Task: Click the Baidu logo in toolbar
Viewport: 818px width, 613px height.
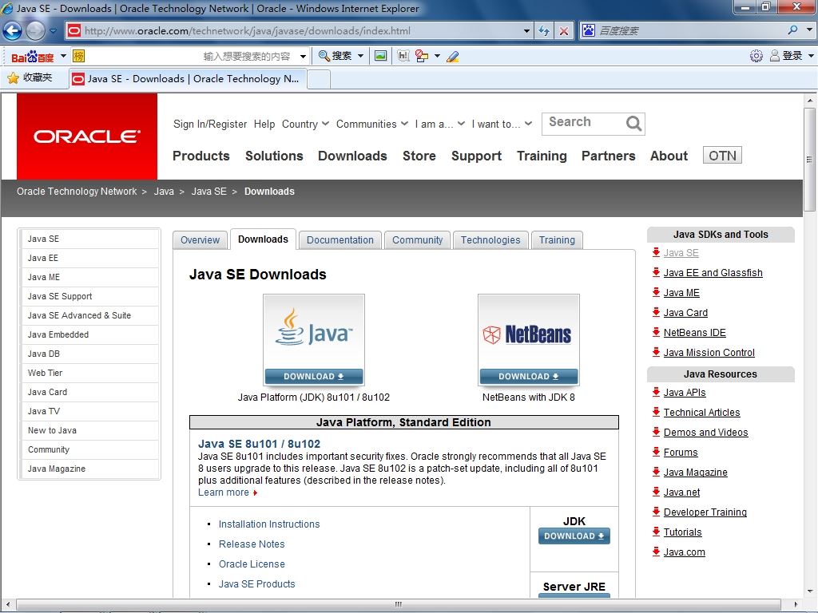Action: tap(33, 57)
